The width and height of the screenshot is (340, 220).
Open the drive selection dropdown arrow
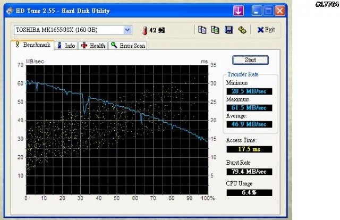[127, 30]
